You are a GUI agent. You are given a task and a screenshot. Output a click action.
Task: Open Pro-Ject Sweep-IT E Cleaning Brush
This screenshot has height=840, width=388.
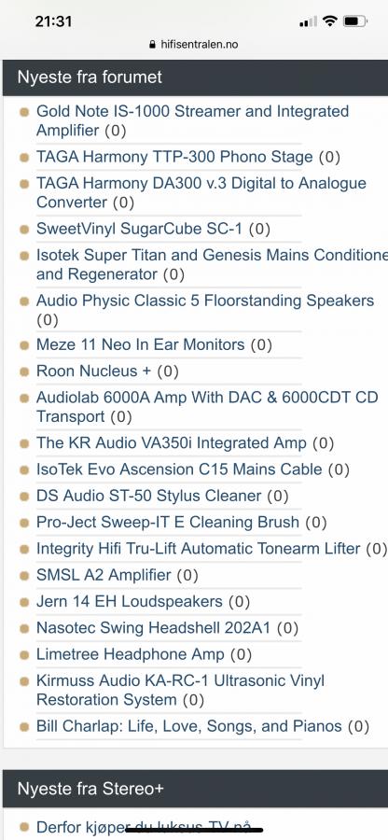[168, 522]
